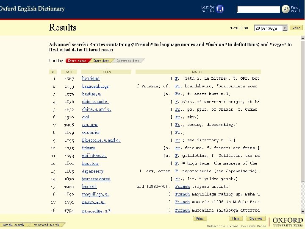Screen dimensions: 305x229
Task: Open the leotard entry
Action: pos(89,187)
